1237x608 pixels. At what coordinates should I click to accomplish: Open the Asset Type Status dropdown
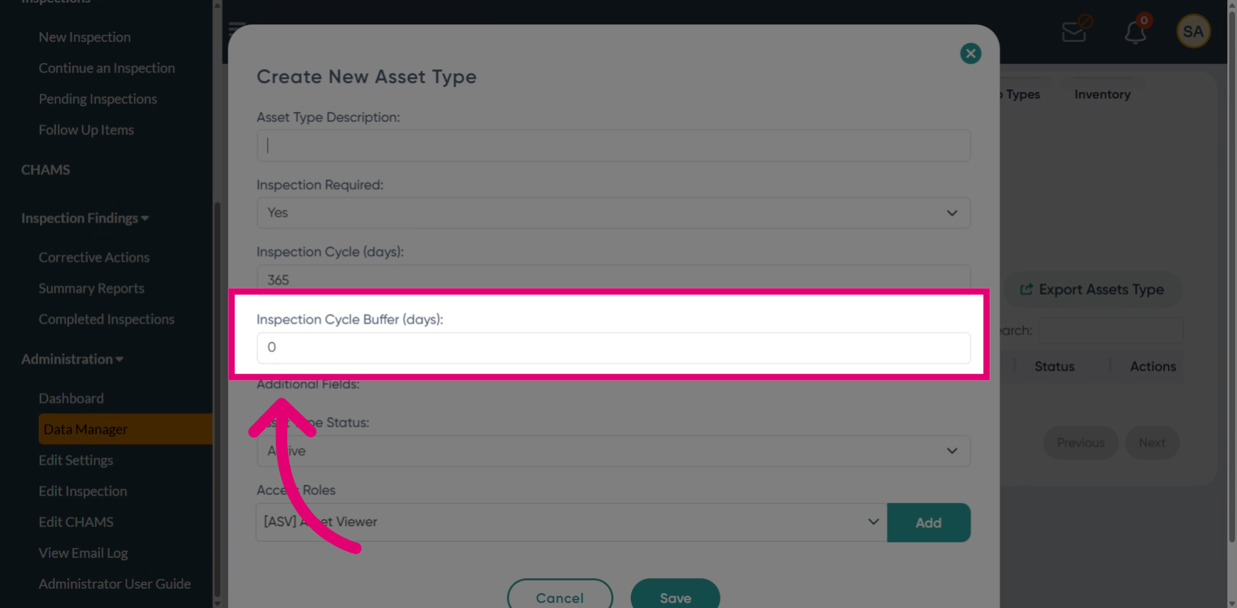tap(613, 451)
